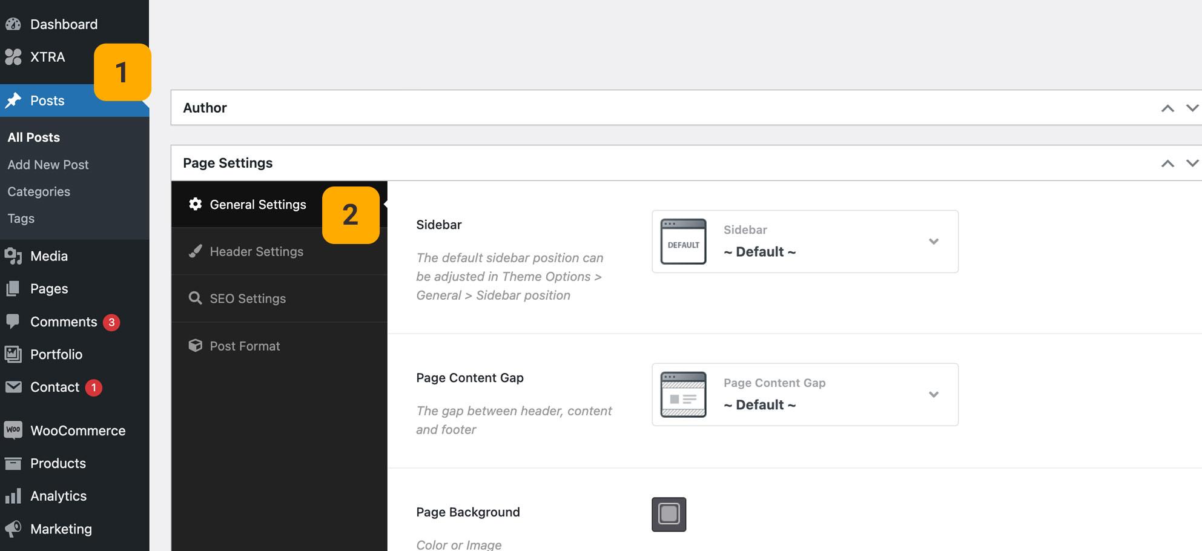1202x551 pixels.
Task: Open the Categories submenu link
Action: click(39, 191)
